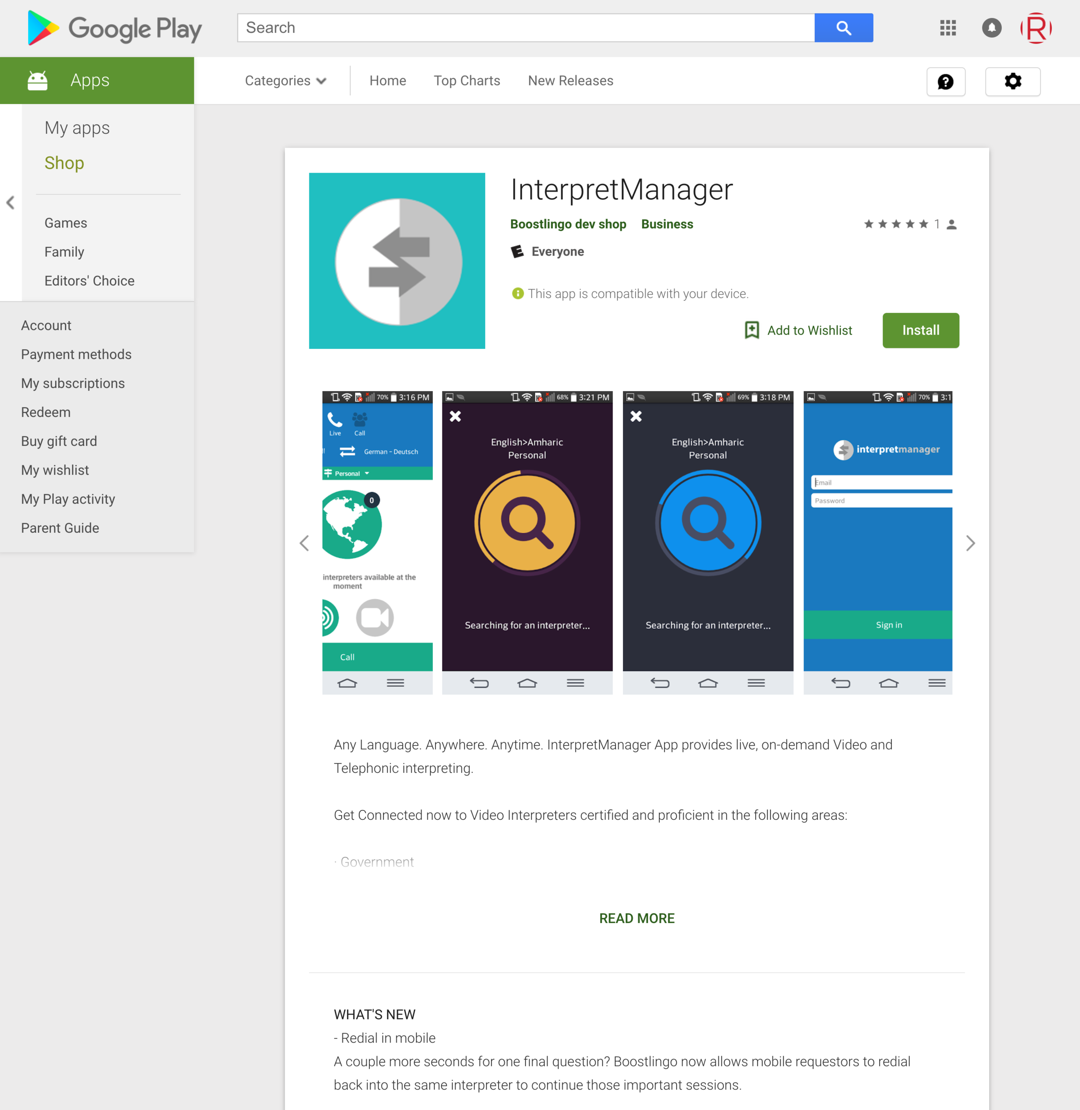1080x1110 pixels.
Task: Open the Account page
Action: point(46,326)
